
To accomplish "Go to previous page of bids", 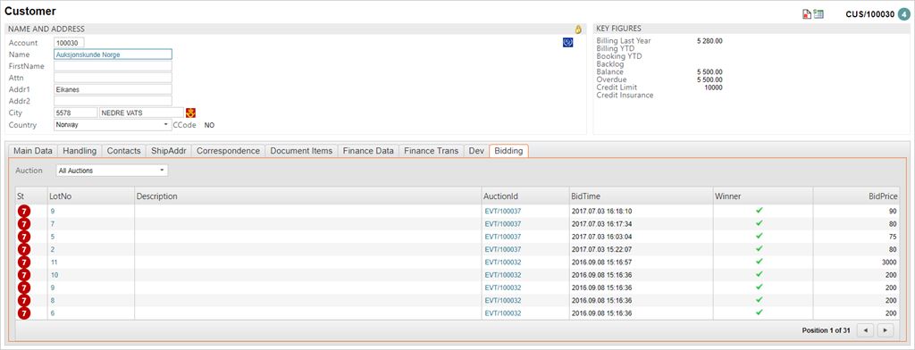I will coord(865,330).
